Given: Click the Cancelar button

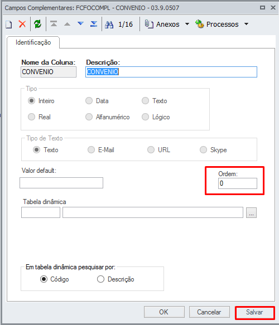Looking at the screenshot, I should coord(209,312).
